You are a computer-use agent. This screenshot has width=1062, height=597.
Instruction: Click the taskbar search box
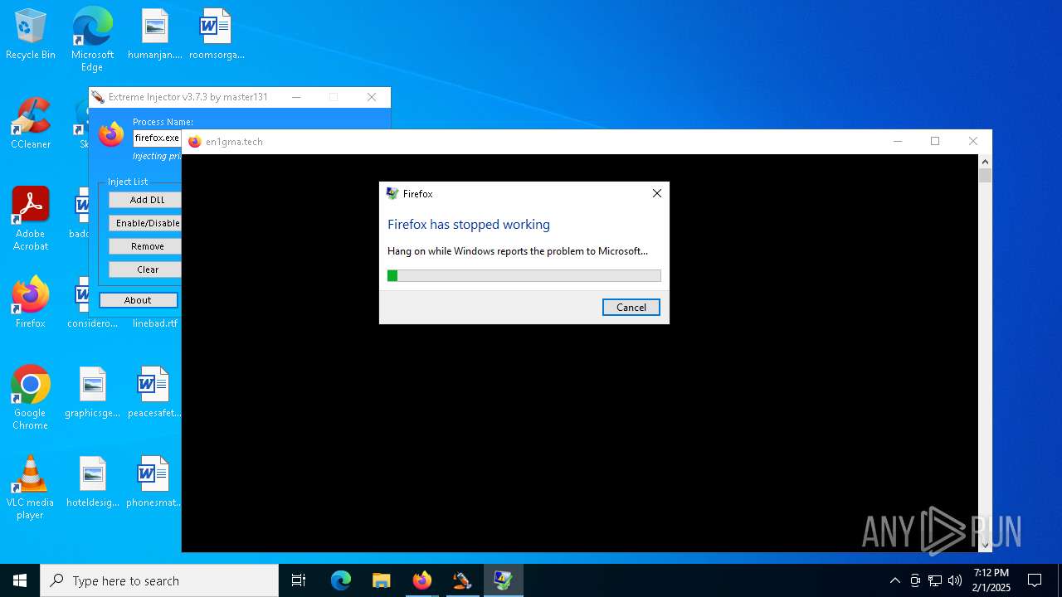159,580
